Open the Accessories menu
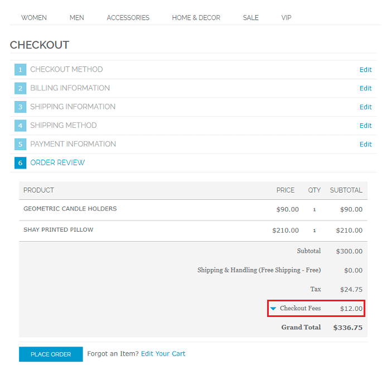 [x=128, y=18]
